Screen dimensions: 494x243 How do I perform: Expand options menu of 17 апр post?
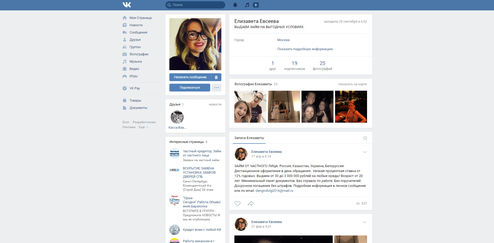[x=364, y=152]
